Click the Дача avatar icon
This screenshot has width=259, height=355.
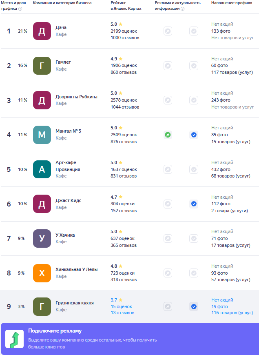click(42, 31)
